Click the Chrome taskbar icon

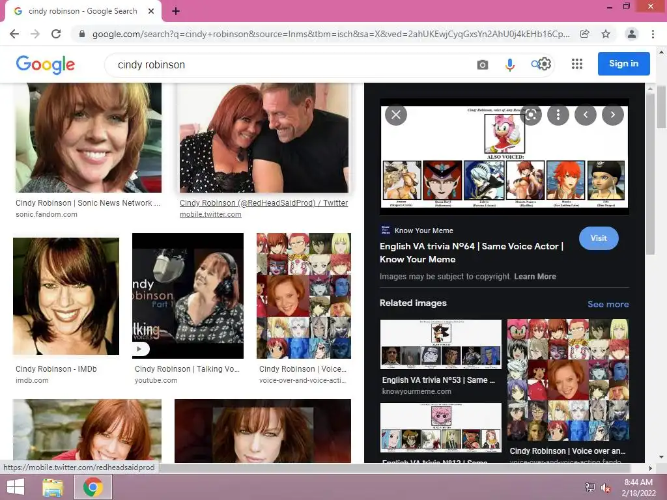point(93,487)
